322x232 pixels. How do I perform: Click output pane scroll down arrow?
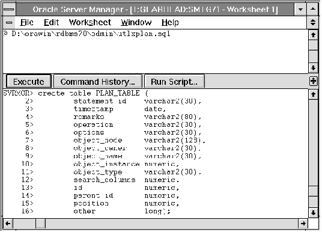(313, 213)
